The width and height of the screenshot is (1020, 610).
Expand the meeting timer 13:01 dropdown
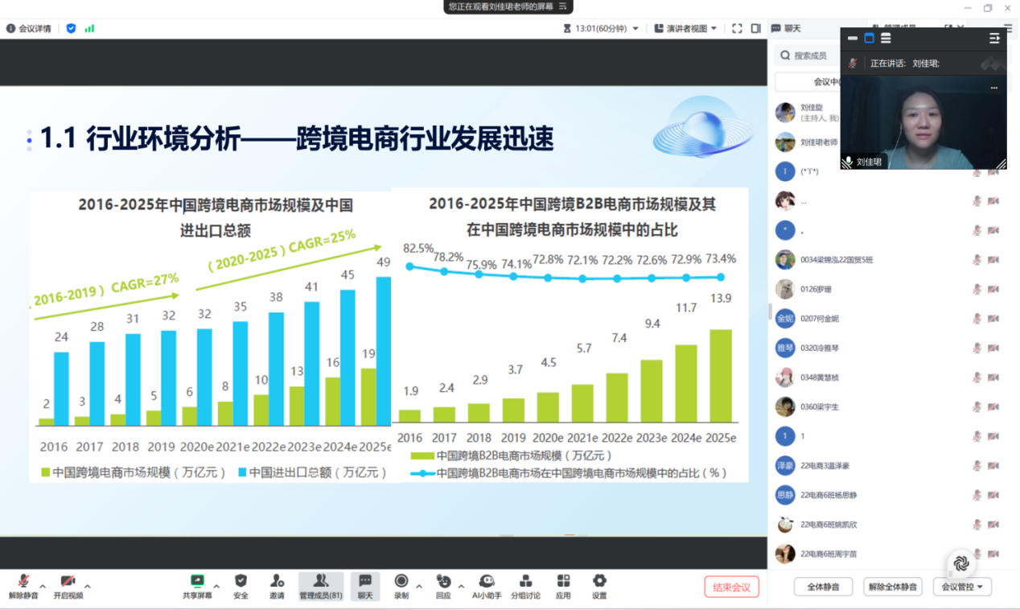pyautogui.click(x=635, y=28)
